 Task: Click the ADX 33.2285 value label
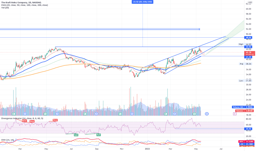coord(246,142)
